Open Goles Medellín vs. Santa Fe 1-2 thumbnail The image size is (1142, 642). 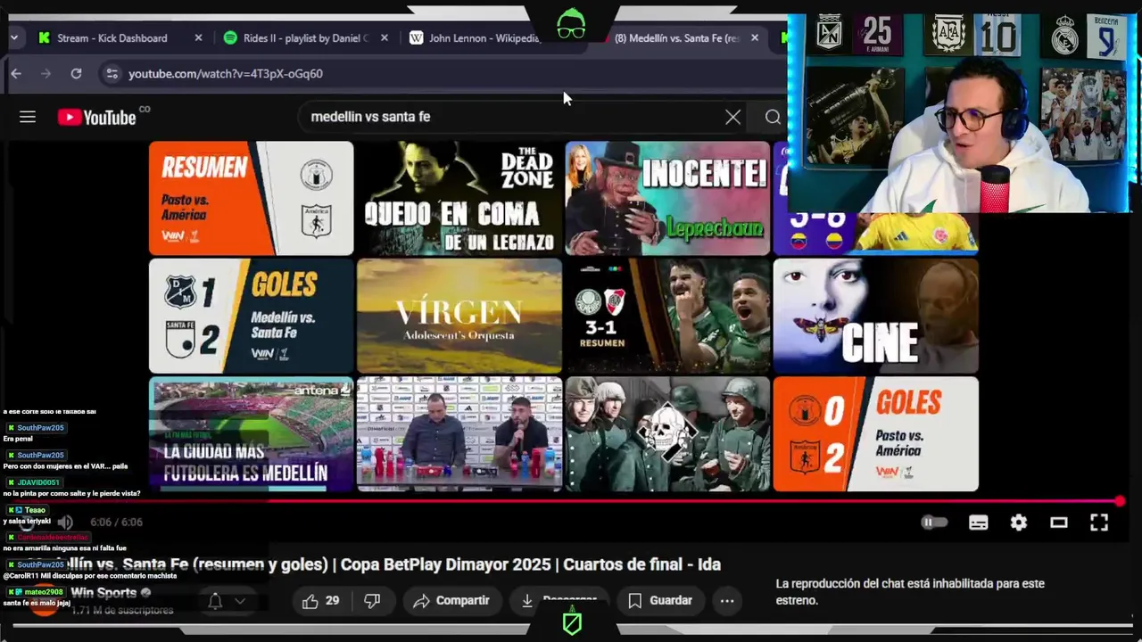[x=252, y=316]
